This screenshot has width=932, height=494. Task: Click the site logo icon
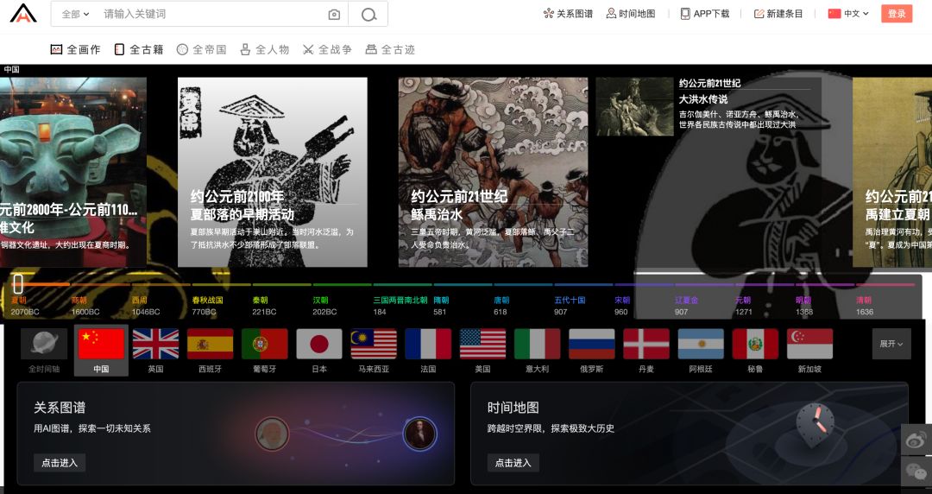coord(23,13)
